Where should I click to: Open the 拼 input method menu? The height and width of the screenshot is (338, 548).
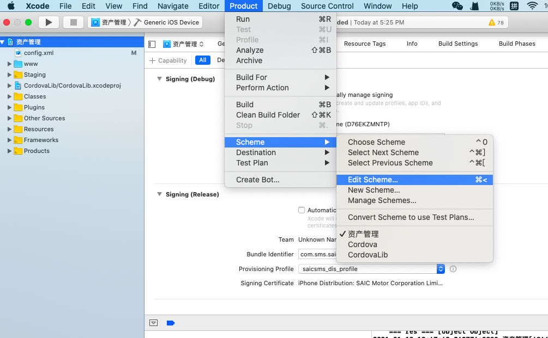pos(514,6)
